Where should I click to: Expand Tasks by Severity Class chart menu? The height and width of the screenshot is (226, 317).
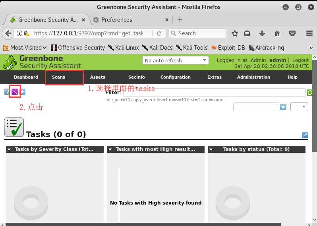point(9,149)
